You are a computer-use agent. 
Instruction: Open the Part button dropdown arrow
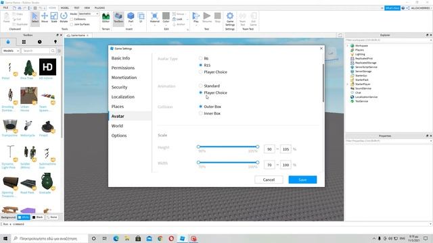tap(131, 25)
